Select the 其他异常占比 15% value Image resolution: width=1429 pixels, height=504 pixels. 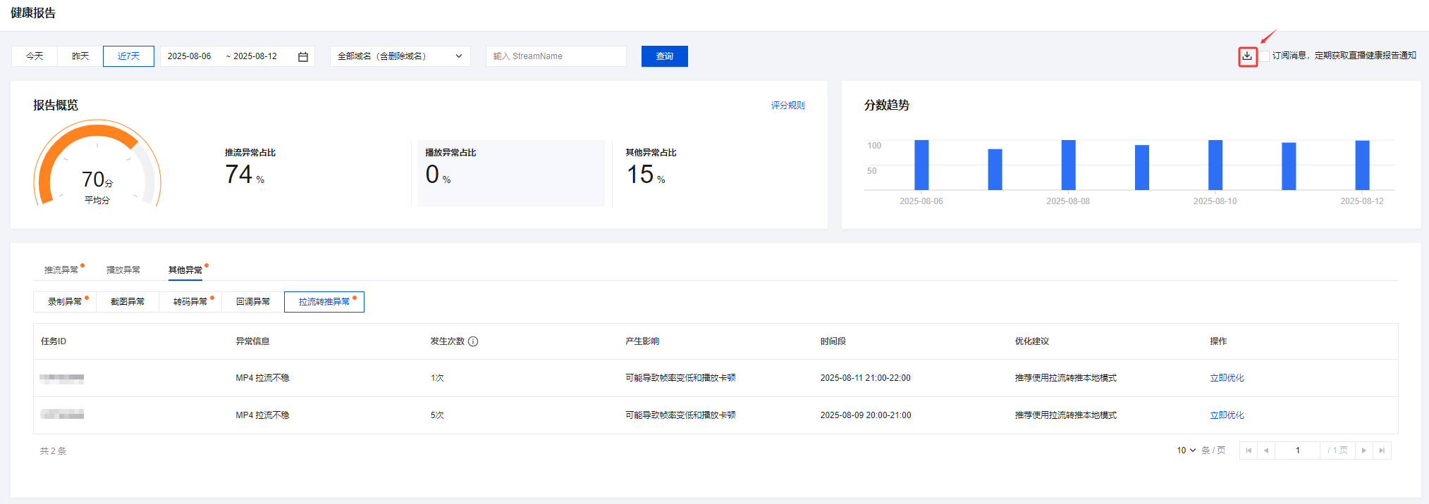646,175
